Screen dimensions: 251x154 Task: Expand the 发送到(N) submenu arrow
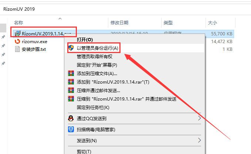[x=200, y=140]
